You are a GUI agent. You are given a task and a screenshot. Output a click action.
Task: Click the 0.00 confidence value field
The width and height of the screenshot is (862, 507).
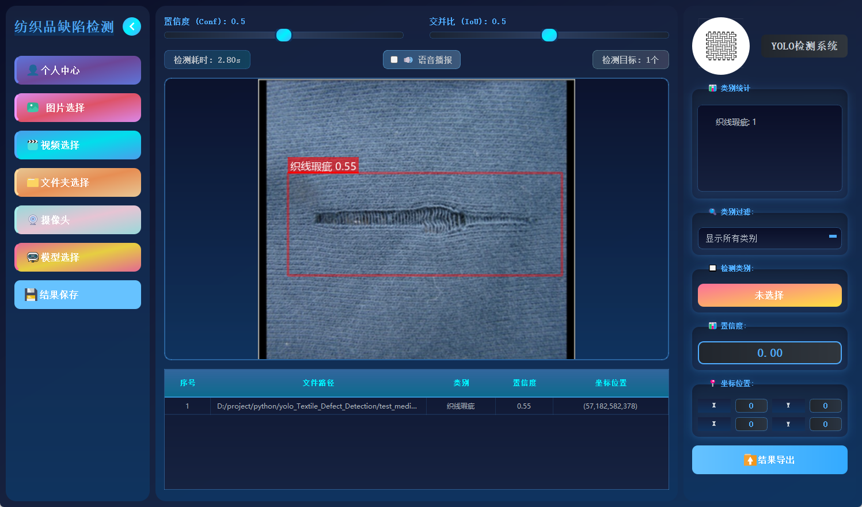tap(770, 353)
